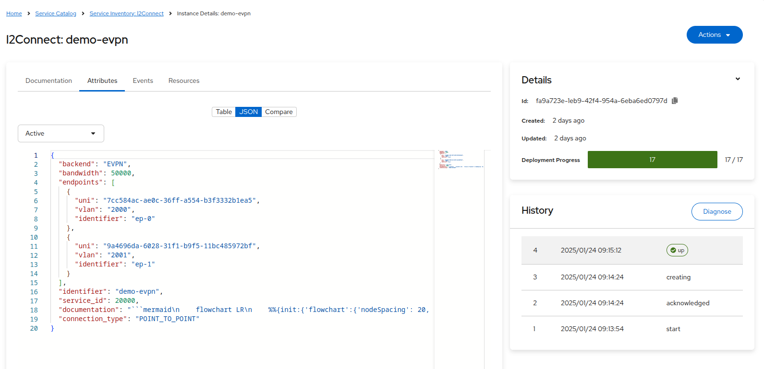Click the Diagnose button
Viewport: 764px width, 369px height.
coord(717,211)
